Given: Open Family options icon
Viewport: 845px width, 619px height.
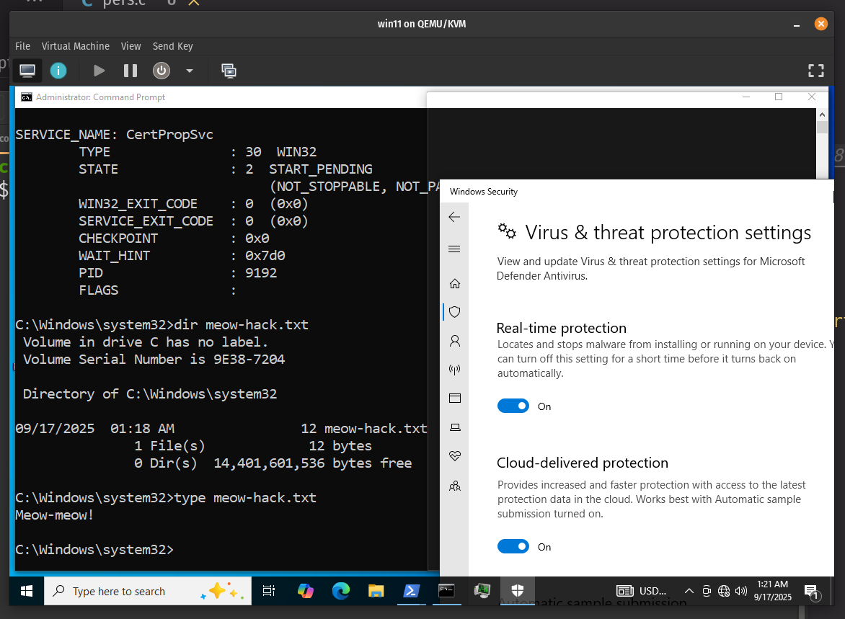Looking at the screenshot, I should click(x=455, y=486).
